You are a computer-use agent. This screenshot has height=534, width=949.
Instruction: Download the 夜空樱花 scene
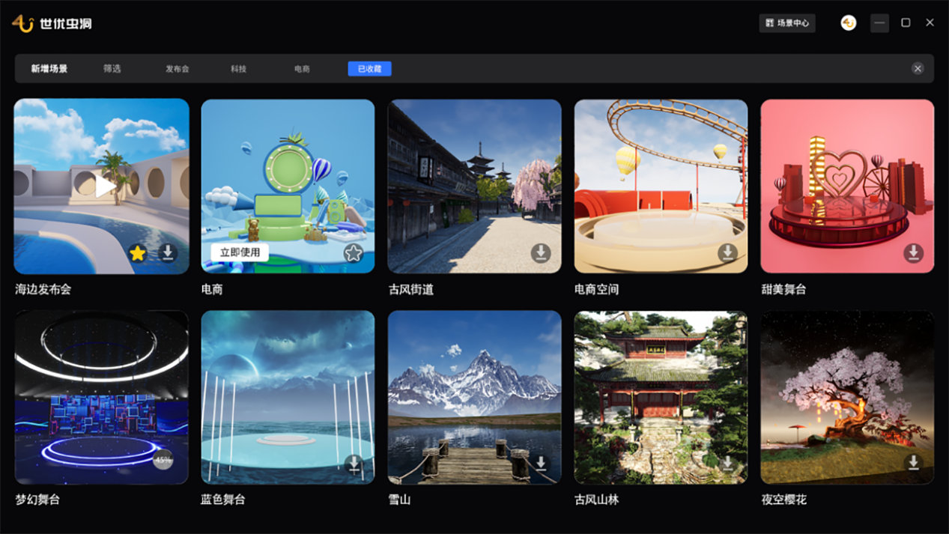913,462
